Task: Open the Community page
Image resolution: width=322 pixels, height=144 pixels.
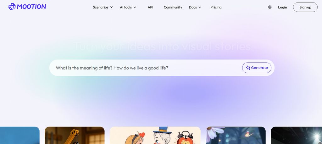Action: (173, 7)
